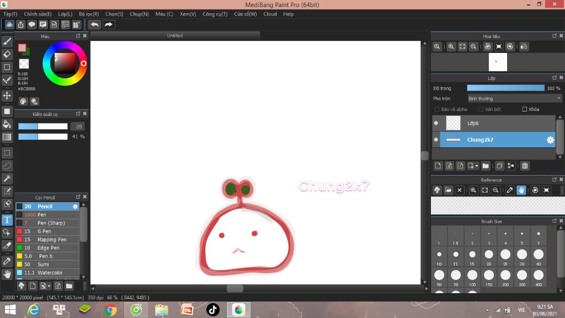Click the green background color swatch
Image resolution: width=565 pixels, height=318 pixels.
tap(27, 52)
